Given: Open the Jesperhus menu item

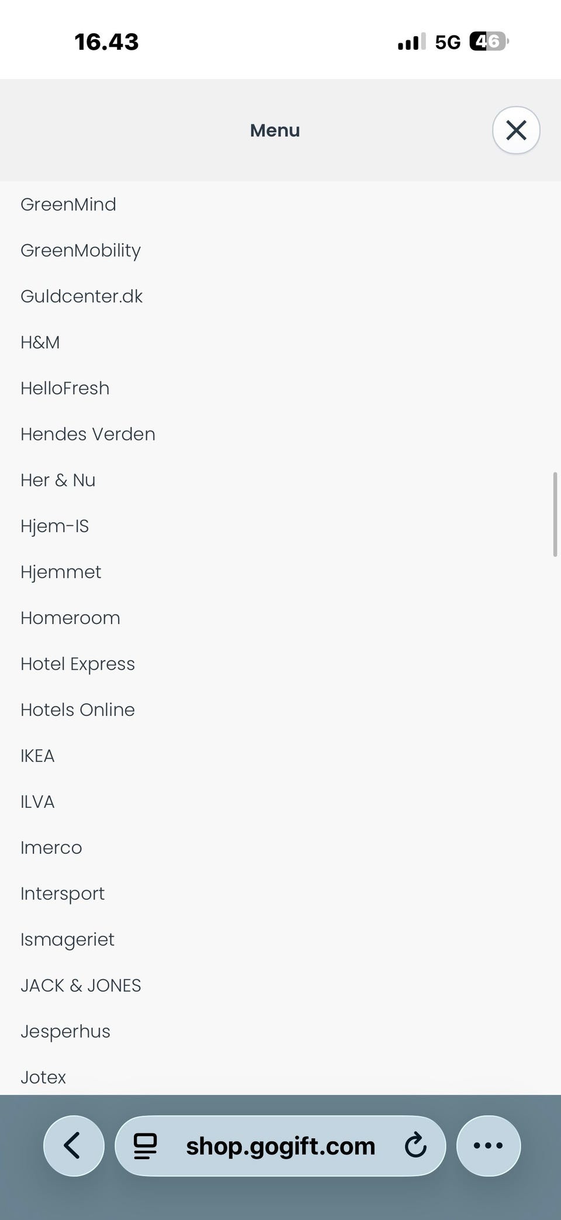Looking at the screenshot, I should coord(65,1031).
